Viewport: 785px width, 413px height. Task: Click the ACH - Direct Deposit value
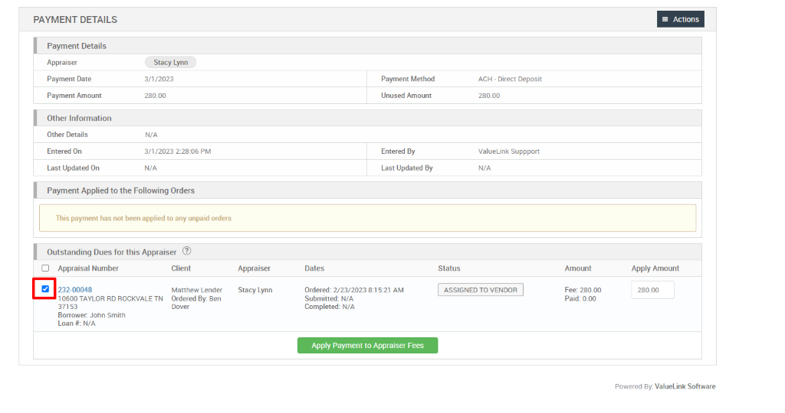pyautogui.click(x=510, y=79)
